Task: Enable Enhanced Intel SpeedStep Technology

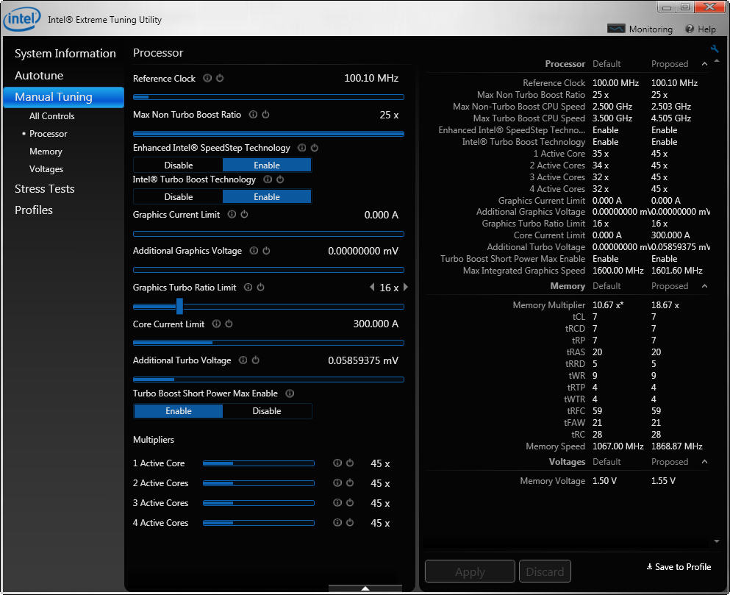Action: pyautogui.click(x=267, y=165)
